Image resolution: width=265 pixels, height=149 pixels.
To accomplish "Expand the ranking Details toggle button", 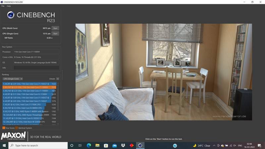I will 58,79.
